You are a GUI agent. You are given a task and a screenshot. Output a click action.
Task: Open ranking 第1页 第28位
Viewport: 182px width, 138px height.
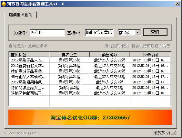pos(69,66)
